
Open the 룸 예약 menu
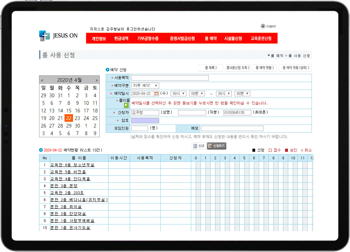click(211, 38)
